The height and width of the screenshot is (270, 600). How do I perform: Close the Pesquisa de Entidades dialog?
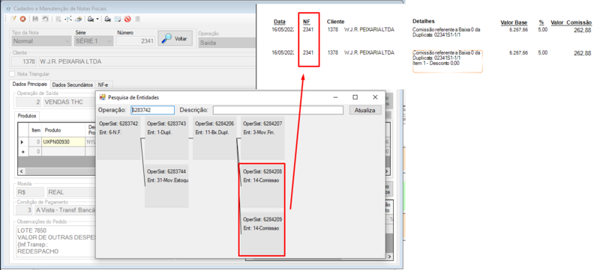coord(375,97)
